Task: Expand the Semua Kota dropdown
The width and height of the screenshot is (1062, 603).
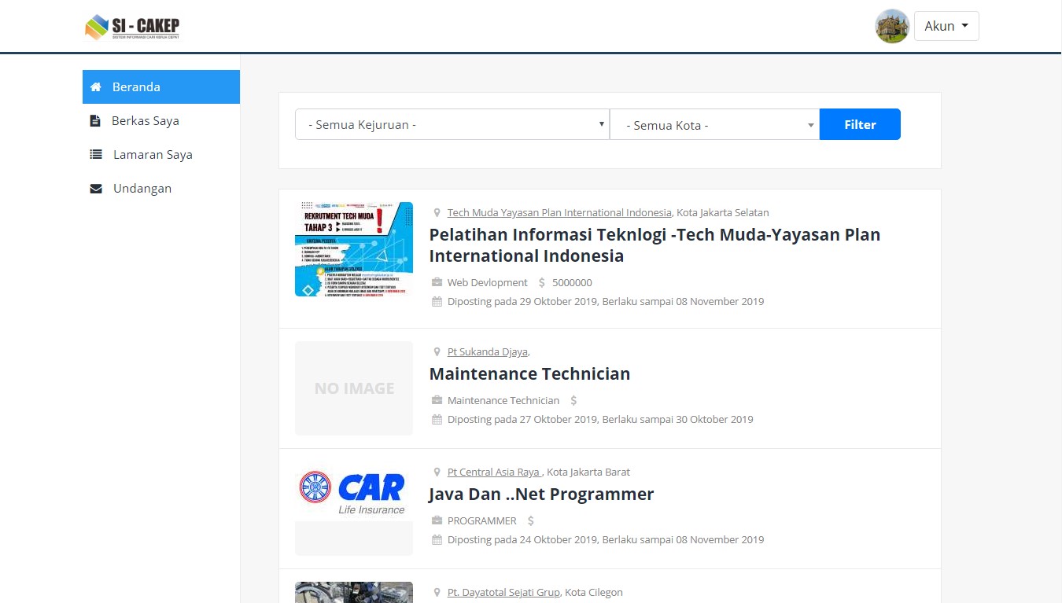Action: click(x=714, y=125)
